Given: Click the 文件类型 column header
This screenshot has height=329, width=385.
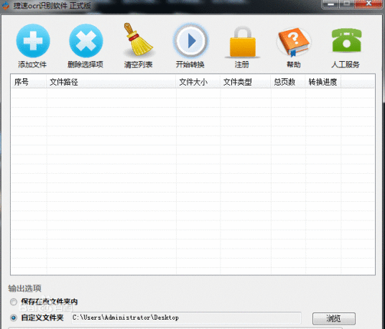Looking at the screenshot, I should (x=245, y=82).
